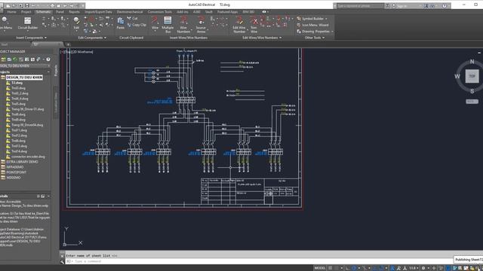Select Trang 06_Driver 01.dwg in project tree

coord(27,109)
